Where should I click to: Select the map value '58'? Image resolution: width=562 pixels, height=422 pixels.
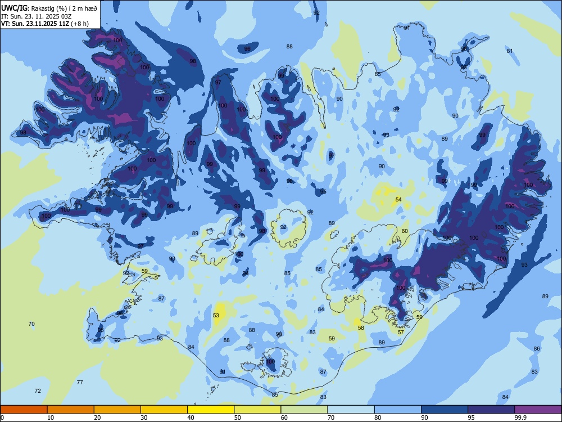coord(361,327)
